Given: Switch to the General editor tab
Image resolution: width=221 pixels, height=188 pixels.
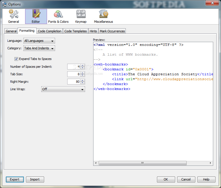Looking at the screenshot, I should (11, 31).
